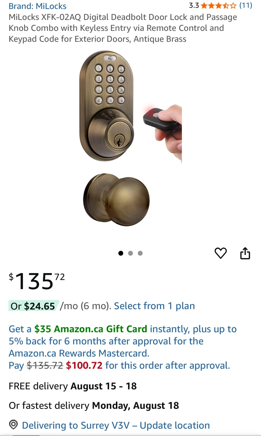261x436 pixels.
Task: Open the Brand: MiLocks link
Action: 38,6
